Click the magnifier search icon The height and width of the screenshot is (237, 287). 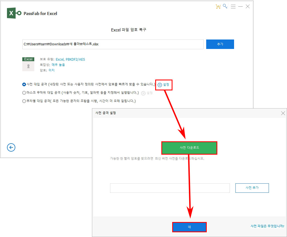click(x=225, y=6)
